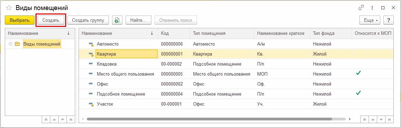
Task: Click the copy-create item icon button
Action: click(x=117, y=20)
